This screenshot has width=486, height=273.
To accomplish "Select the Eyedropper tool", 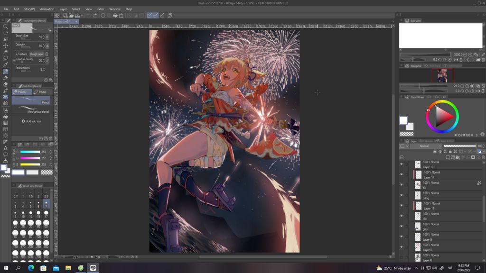I will click(5, 64).
